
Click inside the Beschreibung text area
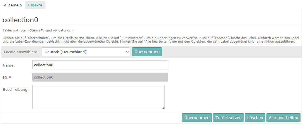tap(98, 97)
